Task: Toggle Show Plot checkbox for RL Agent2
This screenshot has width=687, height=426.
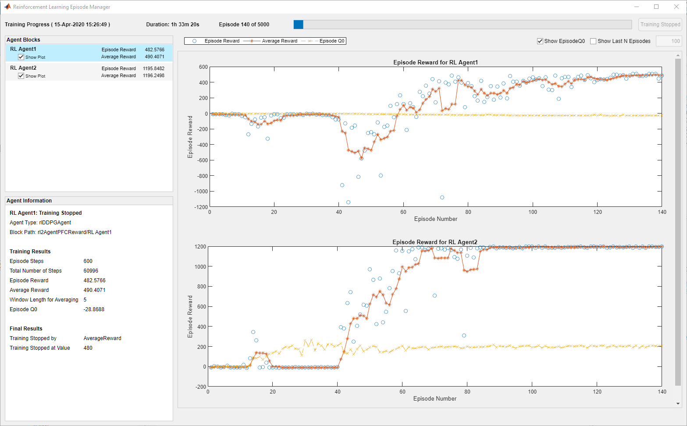Action: click(21, 76)
